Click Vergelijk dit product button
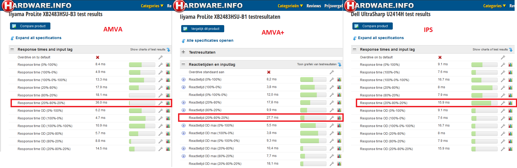 (203, 29)
